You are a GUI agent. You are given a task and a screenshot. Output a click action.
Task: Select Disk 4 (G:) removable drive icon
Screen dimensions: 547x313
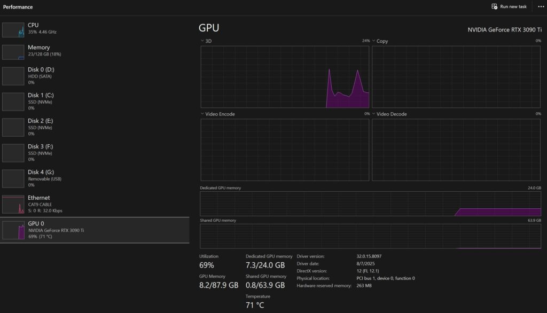click(x=13, y=178)
